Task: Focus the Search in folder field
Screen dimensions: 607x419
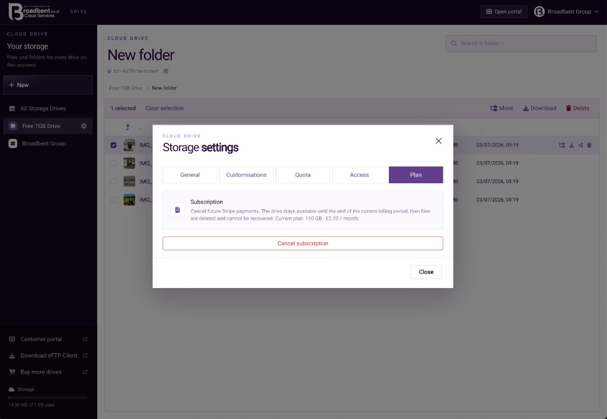Action: coord(520,43)
